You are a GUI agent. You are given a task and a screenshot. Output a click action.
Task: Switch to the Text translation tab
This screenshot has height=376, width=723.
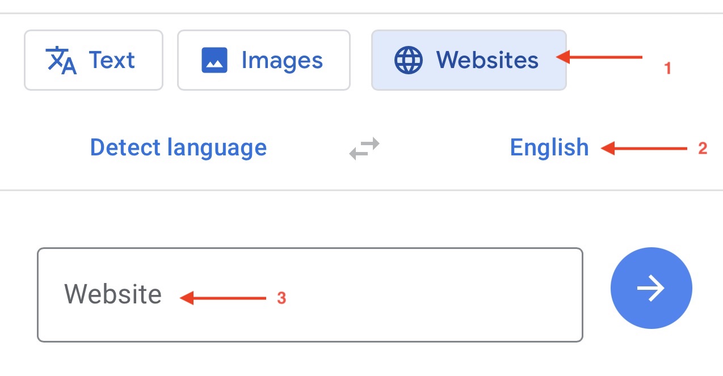click(x=94, y=60)
